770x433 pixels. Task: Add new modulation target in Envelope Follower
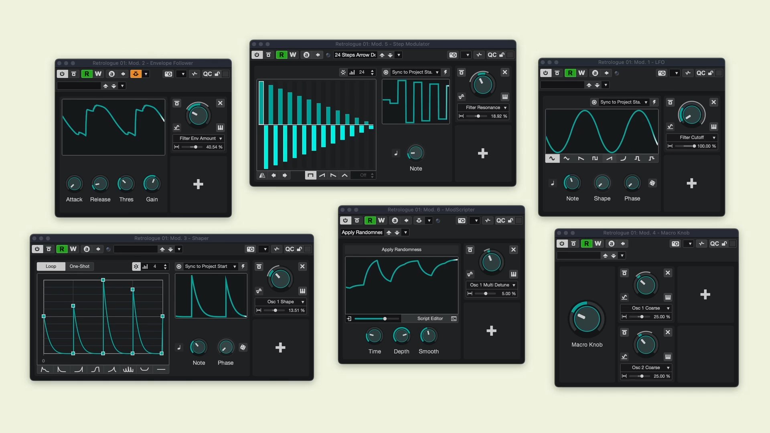(x=198, y=184)
